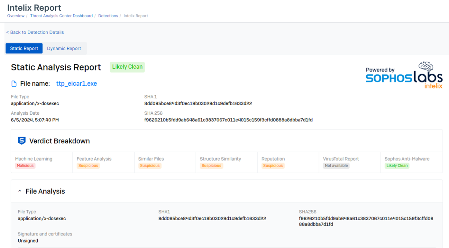449x248 pixels.
Task: Click the chevron above File Analysis heading
Action: coord(20,191)
